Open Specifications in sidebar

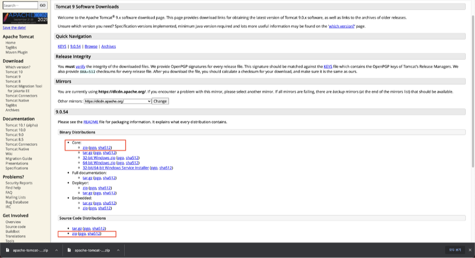17,168
